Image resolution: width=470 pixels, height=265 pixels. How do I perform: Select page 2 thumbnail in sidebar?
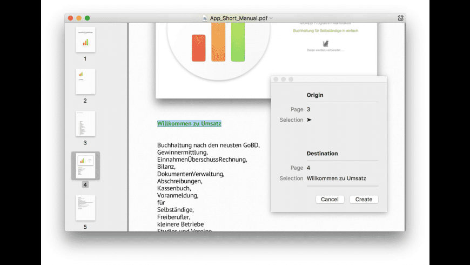85,82
